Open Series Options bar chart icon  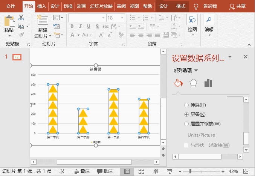[208, 83]
